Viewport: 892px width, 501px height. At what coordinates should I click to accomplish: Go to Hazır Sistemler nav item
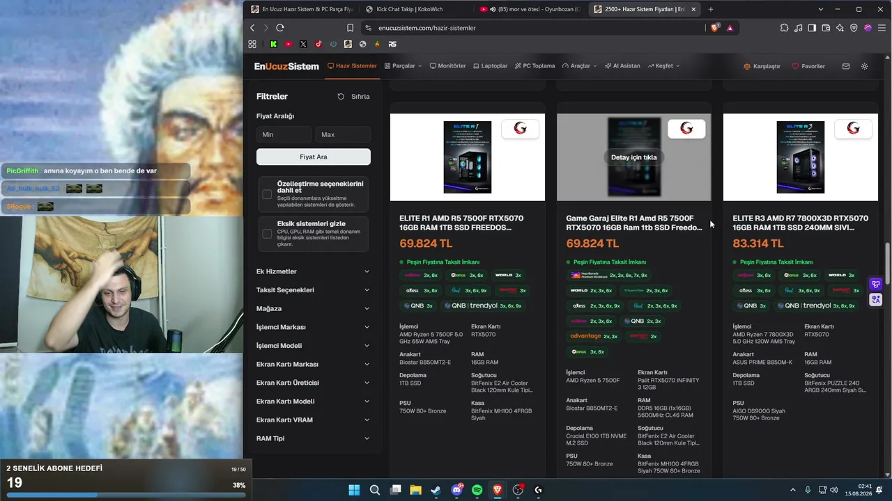[x=352, y=66]
